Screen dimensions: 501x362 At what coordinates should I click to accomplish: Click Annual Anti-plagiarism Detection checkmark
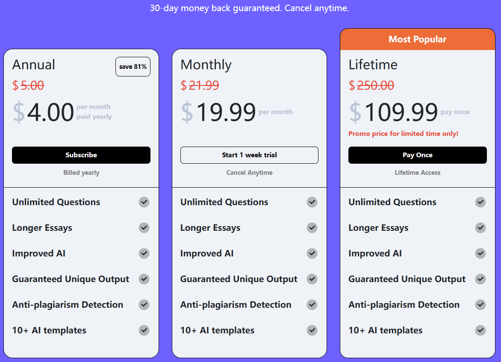click(144, 305)
